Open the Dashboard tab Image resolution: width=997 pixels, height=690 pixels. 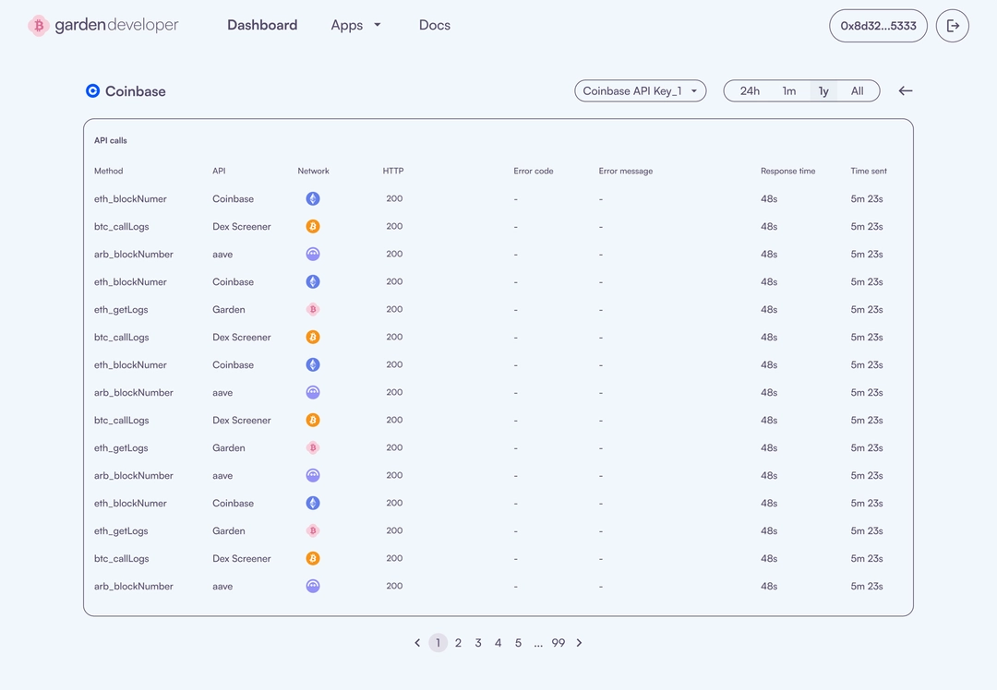[x=262, y=26]
